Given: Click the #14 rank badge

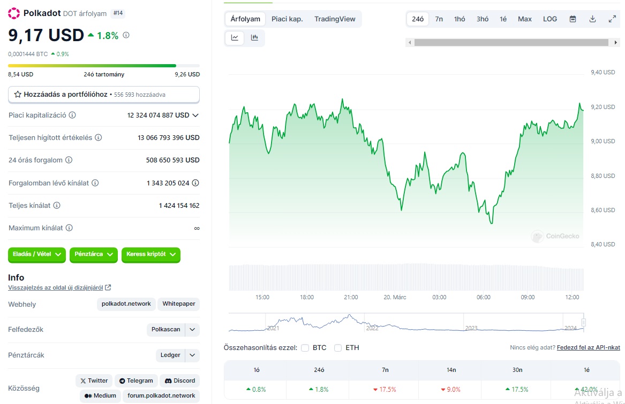Looking at the screenshot, I should click(x=118, y=13).
